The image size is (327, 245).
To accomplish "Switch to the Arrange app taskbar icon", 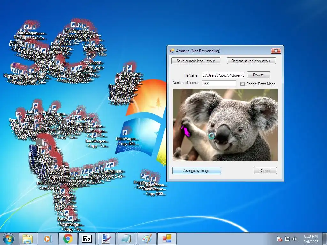I will (x=167, y=239).
